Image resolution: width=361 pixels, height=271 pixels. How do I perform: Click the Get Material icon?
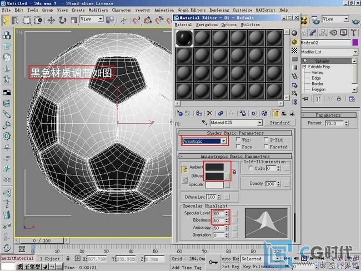(x=179, y=113)
